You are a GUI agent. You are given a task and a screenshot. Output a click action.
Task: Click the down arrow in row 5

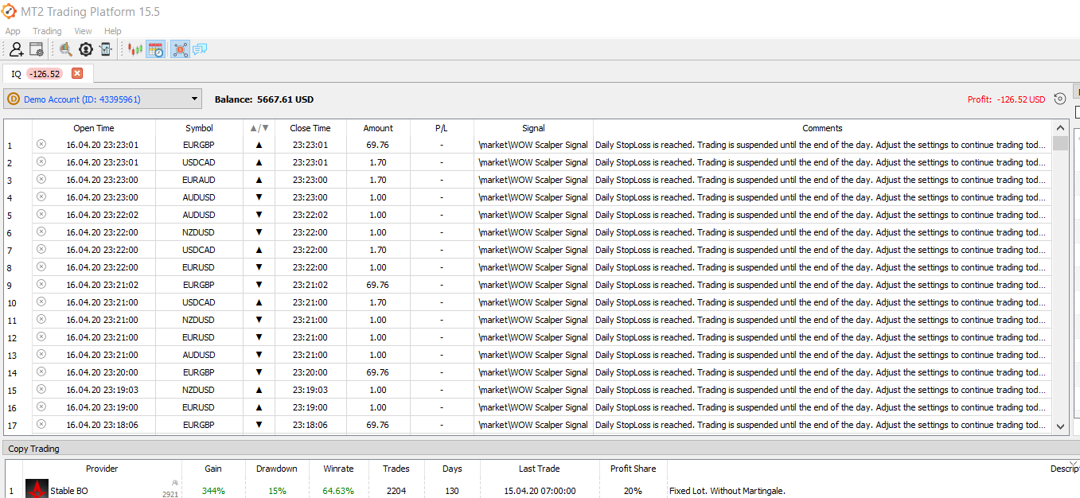(259, 215)
